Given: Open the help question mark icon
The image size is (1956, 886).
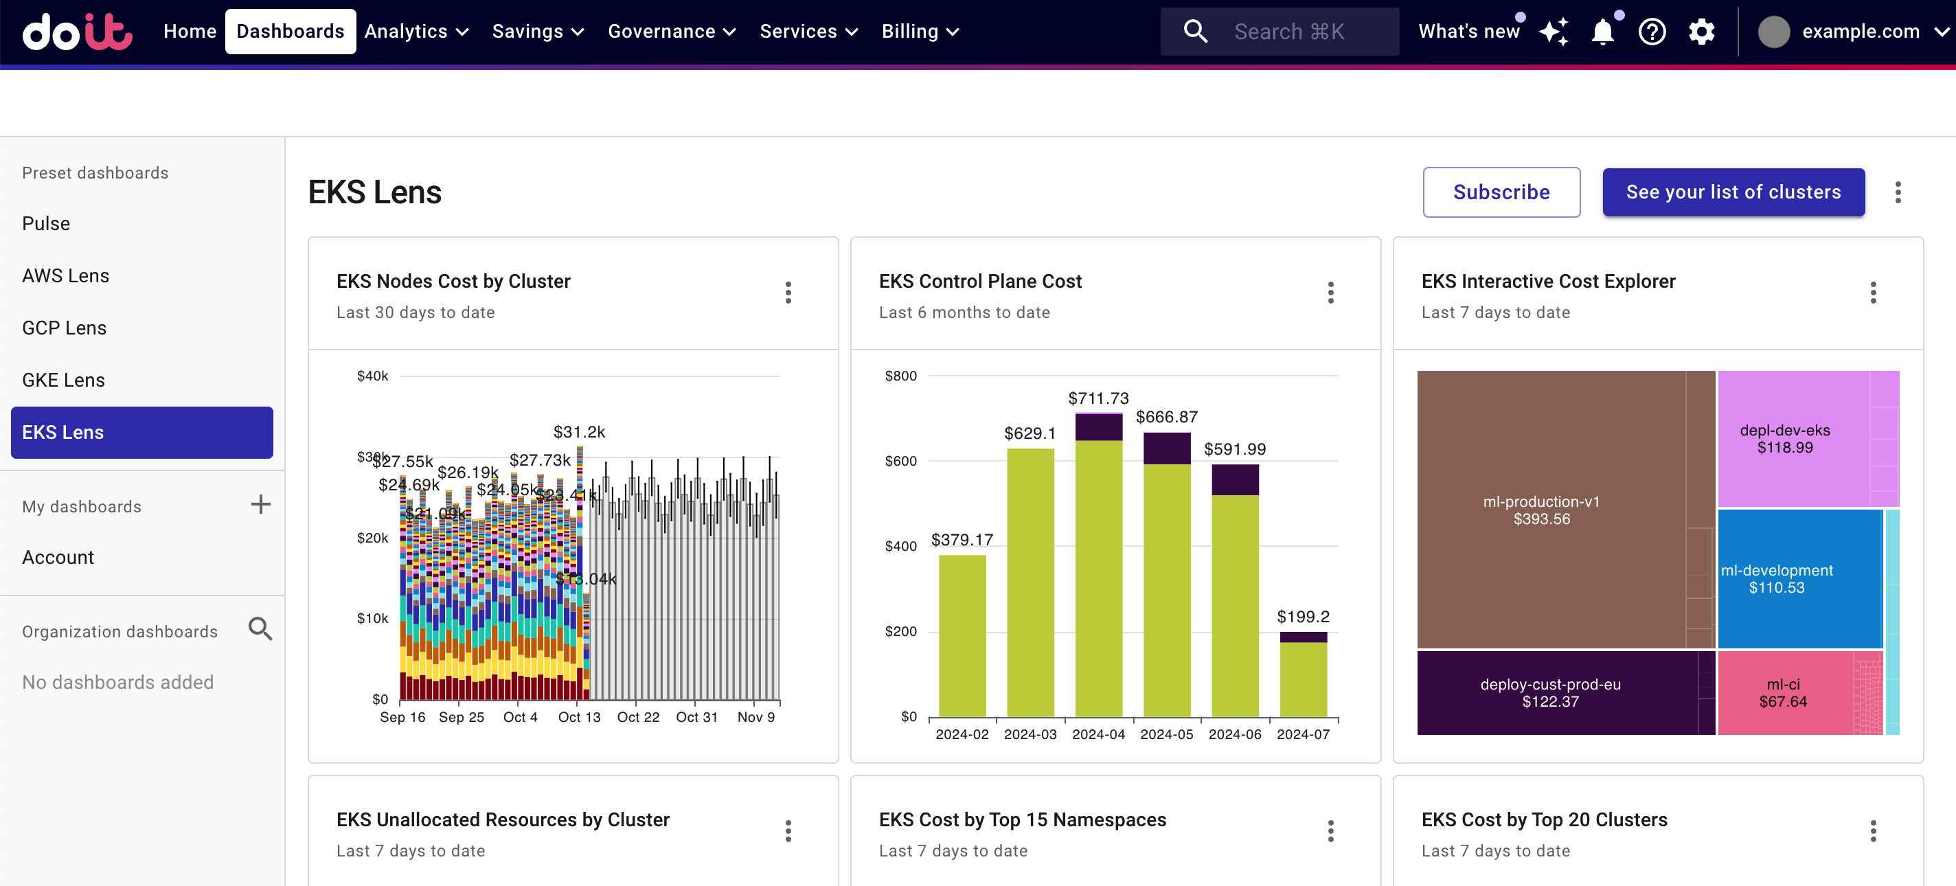Looking at the screenshot, I should pos(1652,32).
